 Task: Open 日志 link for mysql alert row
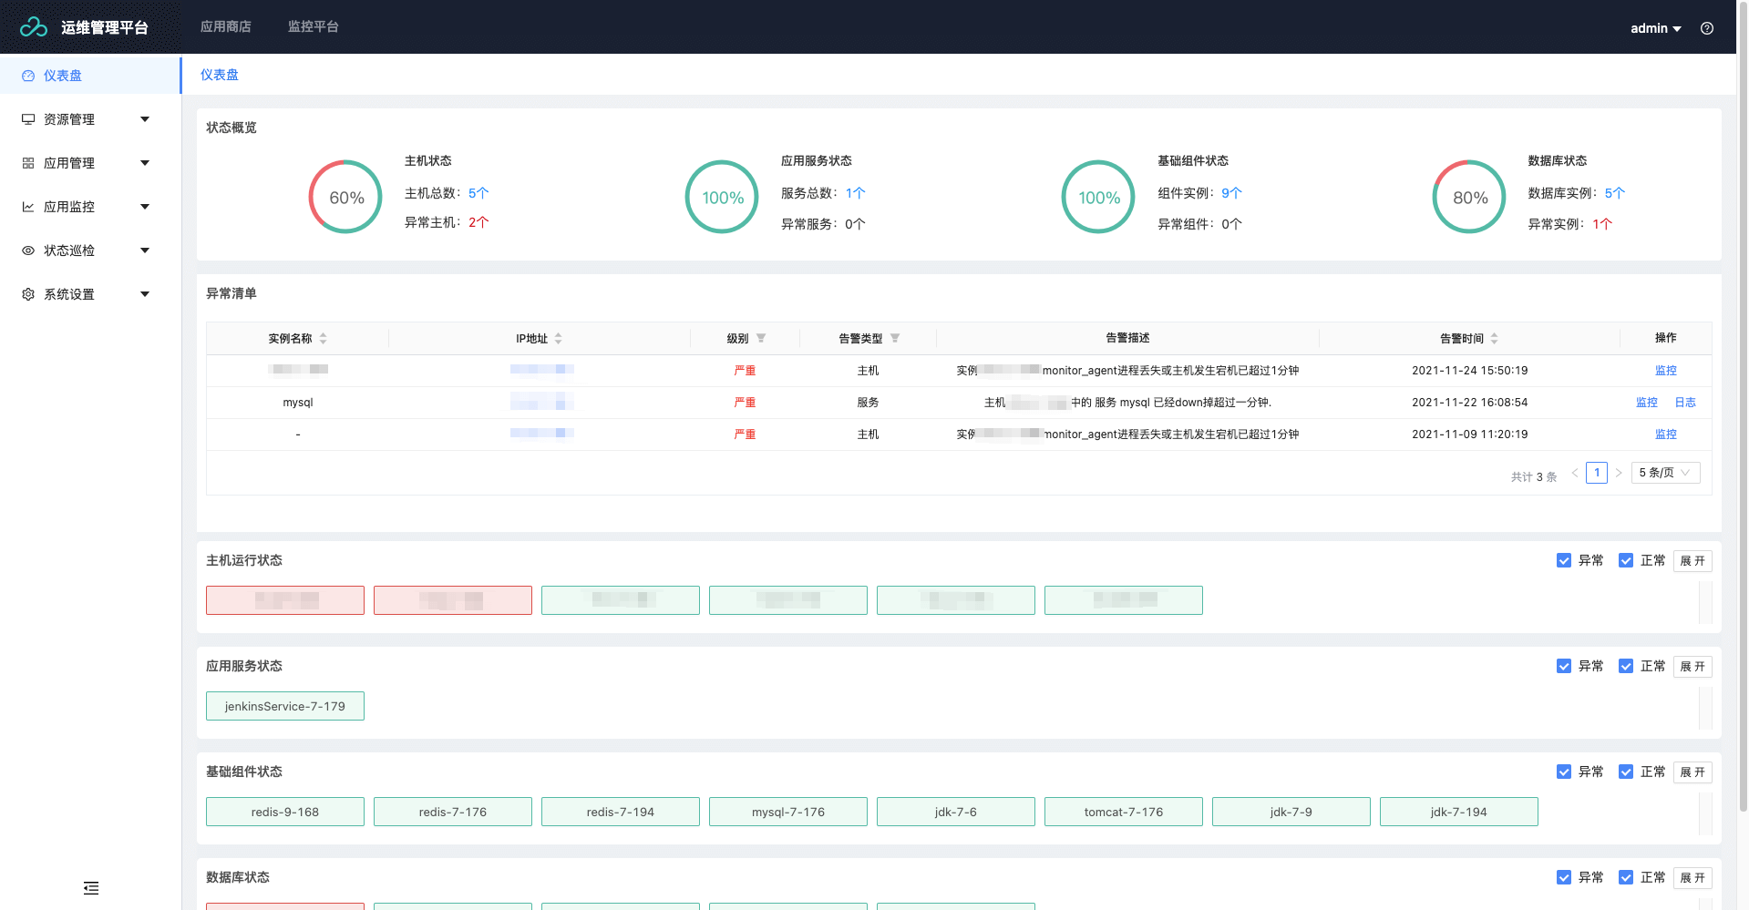point(1685,403)
